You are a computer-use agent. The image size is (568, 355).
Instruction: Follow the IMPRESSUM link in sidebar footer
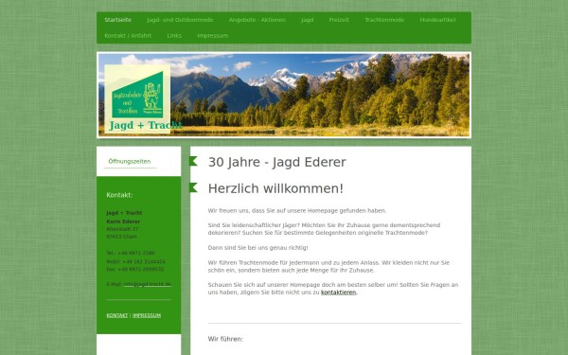pos(147,315)
